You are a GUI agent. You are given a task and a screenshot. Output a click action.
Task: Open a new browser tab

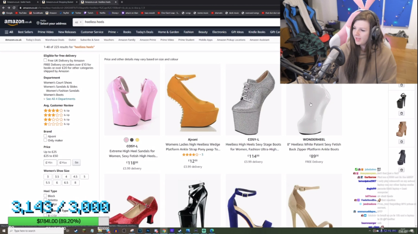(x=122, y=2)
